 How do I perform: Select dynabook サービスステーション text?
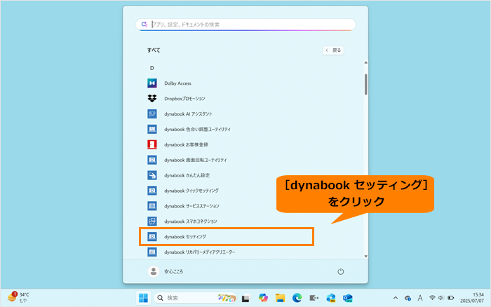(191, 206)
